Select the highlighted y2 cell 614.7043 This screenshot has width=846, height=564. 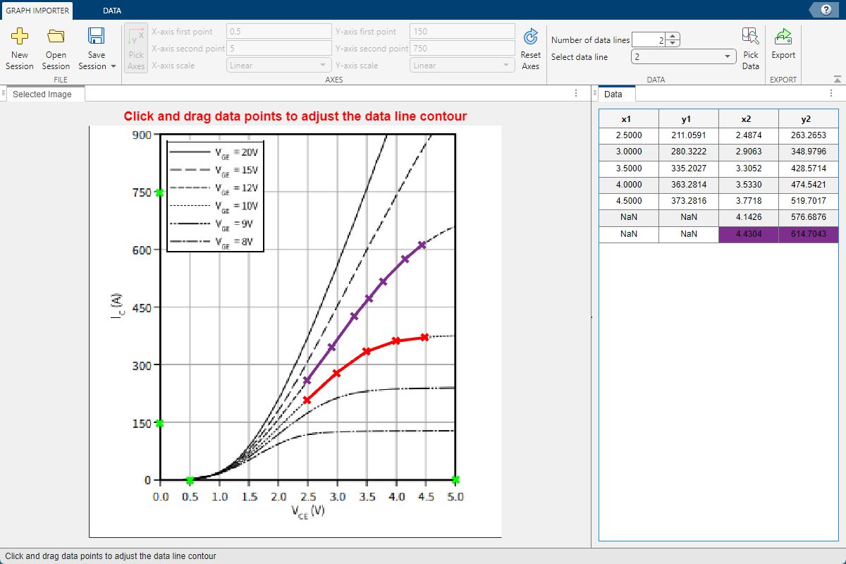(x=809, y=235)
